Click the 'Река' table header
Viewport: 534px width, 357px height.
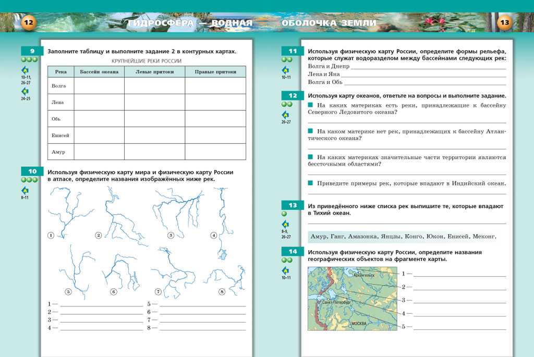(60, 72)
